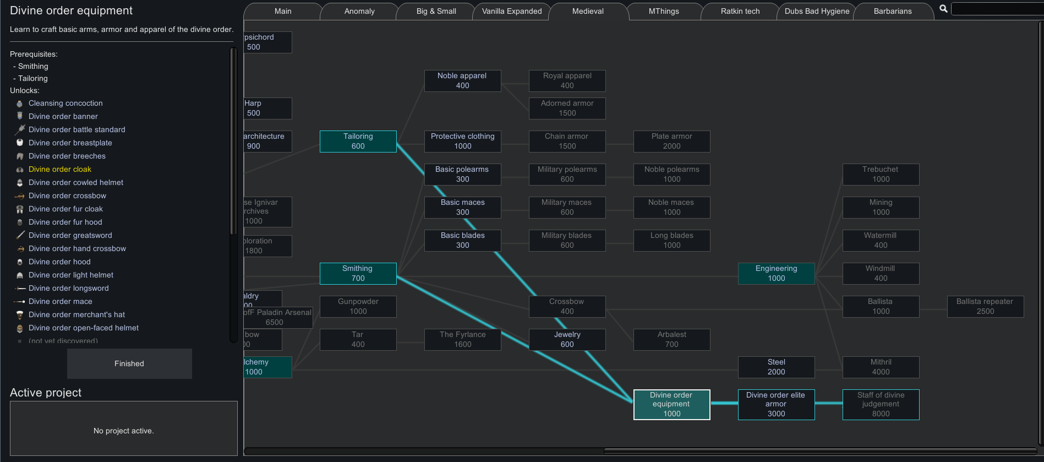Screen dimensions: 1044x462
Task: Select the Tailoring research node
Action: point(358,142)
